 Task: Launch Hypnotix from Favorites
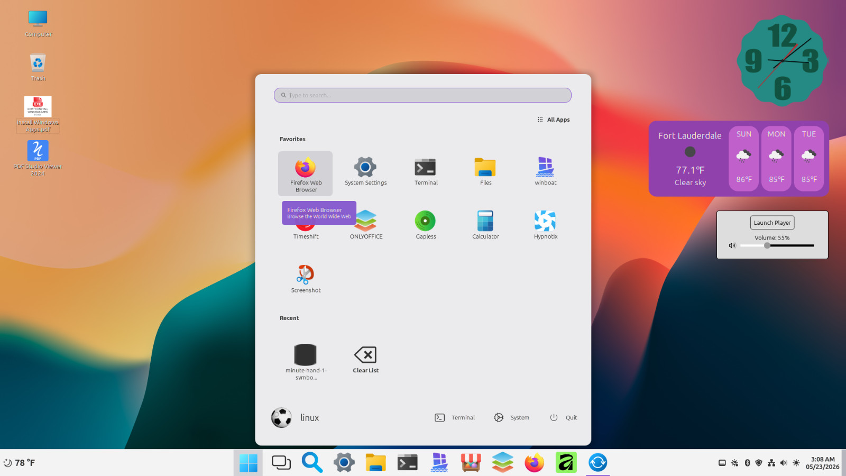(545, 225)
